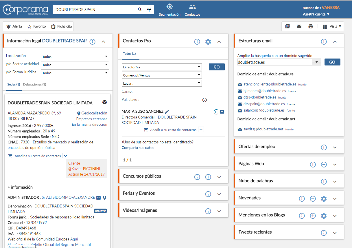This screenshot has width=352, height=248.
Task: Add a Concursos públicos item with plus icon
Action: 208,177
